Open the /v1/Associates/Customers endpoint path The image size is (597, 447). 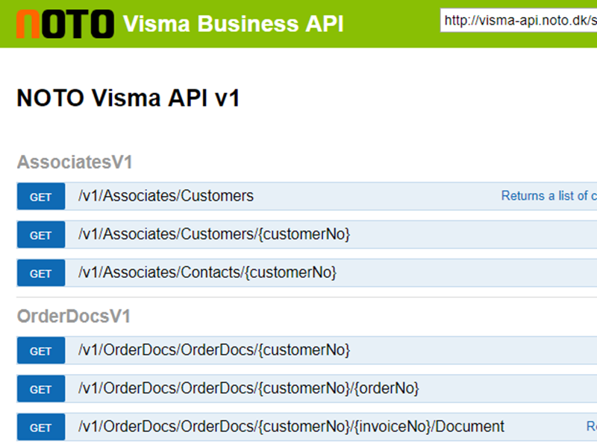click(166, 197)
